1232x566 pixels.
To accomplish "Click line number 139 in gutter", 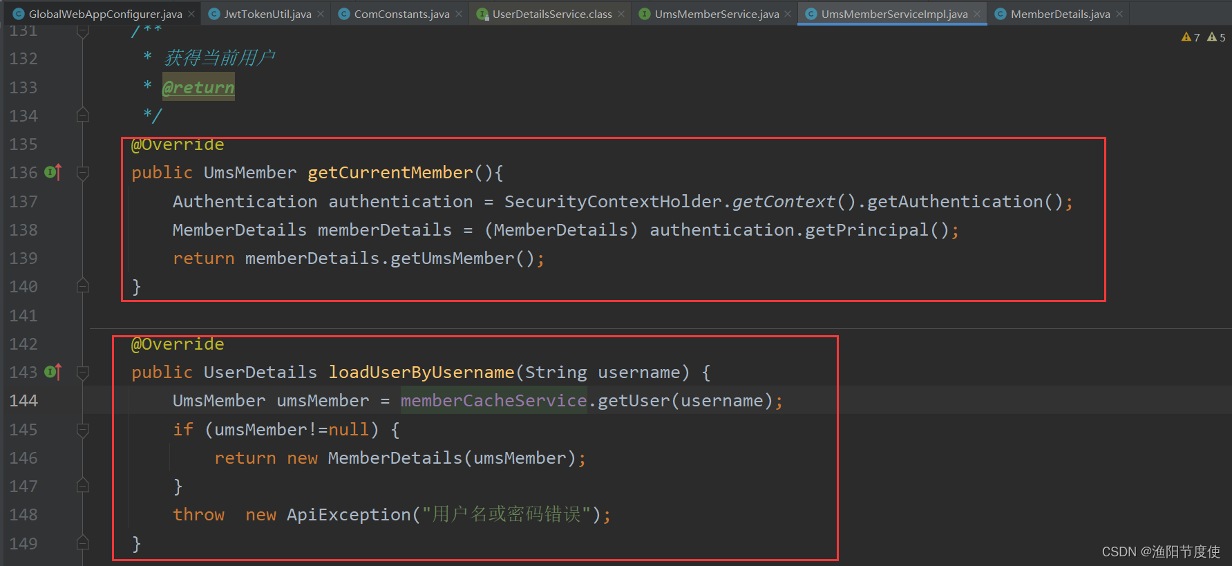I will pos(23,258).
